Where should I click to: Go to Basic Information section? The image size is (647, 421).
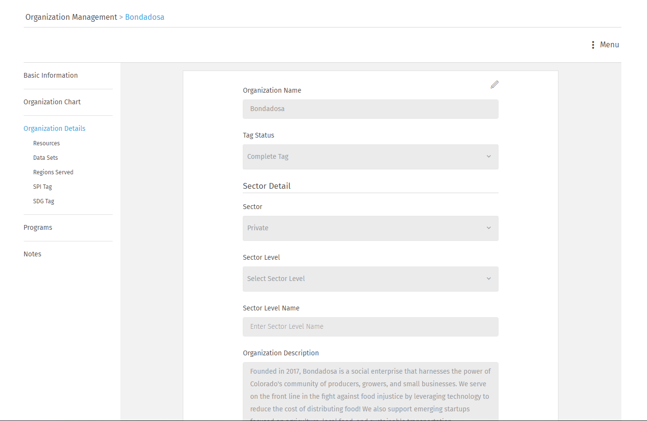coord(51,75)
